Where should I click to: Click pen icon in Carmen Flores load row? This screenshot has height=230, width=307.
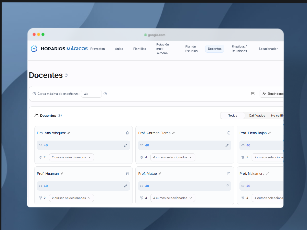click(227, 145)
